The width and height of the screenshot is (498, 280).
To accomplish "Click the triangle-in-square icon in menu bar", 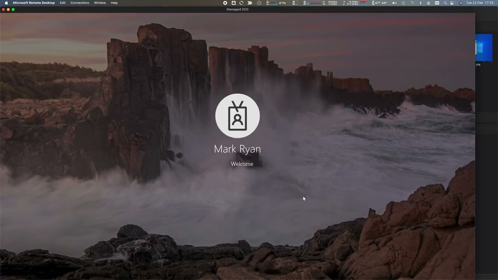I will [233, 3].
